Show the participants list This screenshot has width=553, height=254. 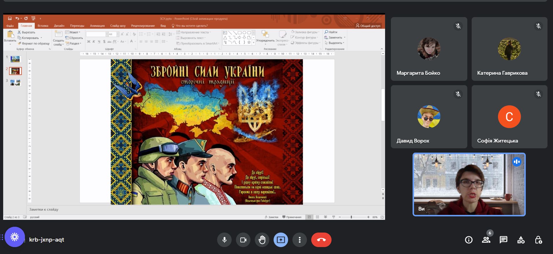486,240
